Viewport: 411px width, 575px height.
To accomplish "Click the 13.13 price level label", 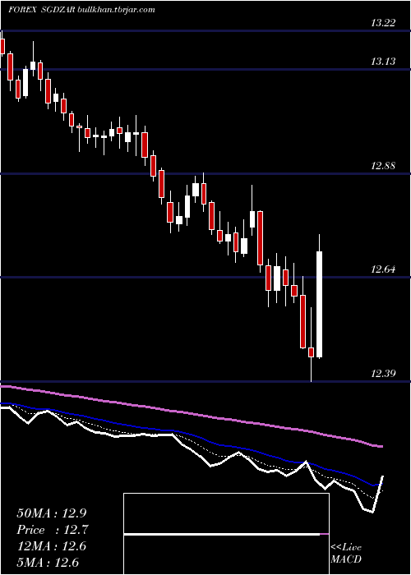I will click(383, 62).
